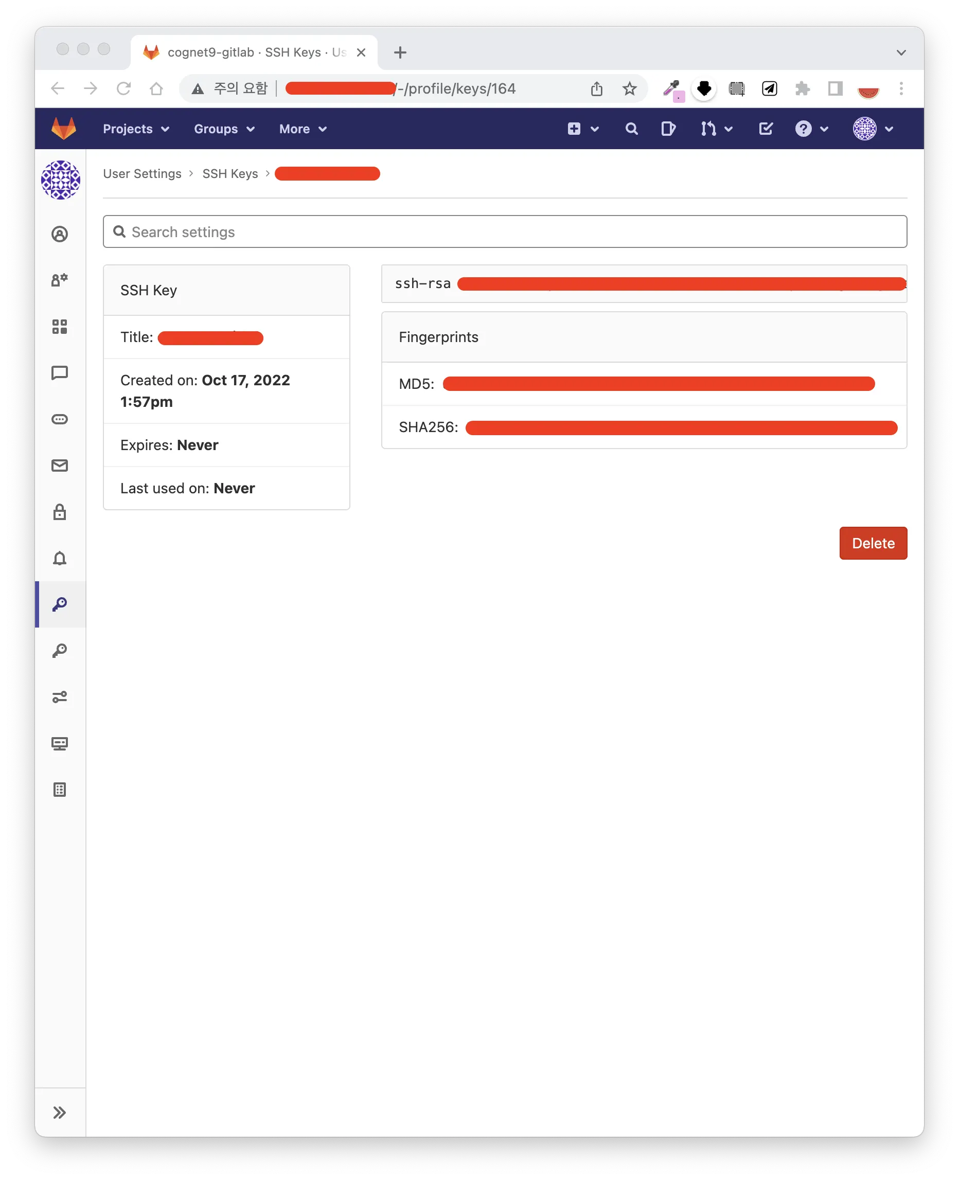This screenshot has height=1180, width=959.
Task: Click the sidebar user avatar
Action: pos(61,180)
